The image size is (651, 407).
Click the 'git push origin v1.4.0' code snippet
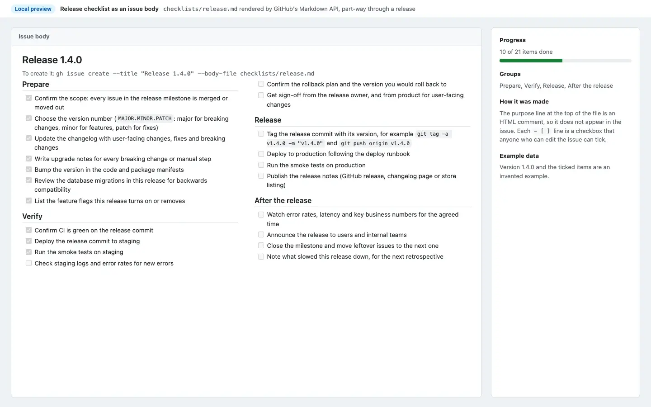click(375, 143)
